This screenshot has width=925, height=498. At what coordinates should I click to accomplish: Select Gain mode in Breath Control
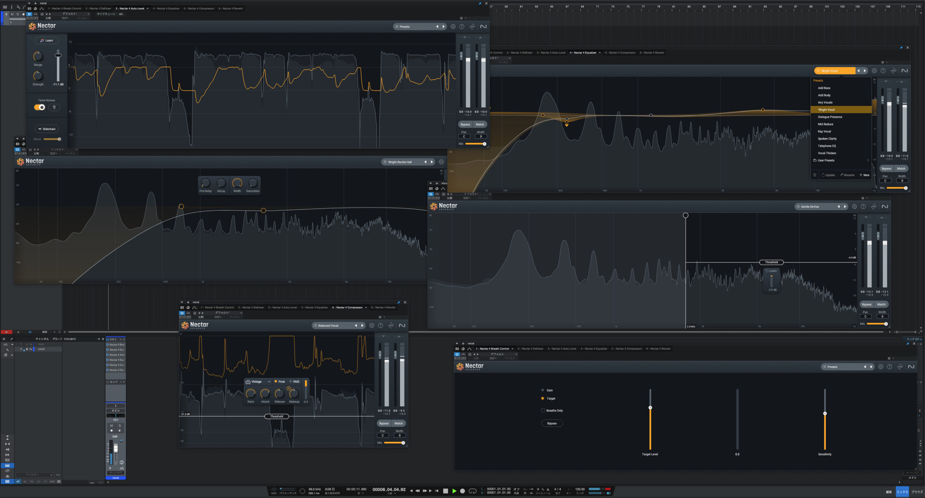coord(547,391)
